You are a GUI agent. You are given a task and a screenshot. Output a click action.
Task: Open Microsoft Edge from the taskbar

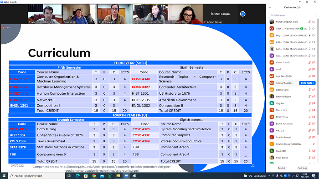[x=77, y=176]
